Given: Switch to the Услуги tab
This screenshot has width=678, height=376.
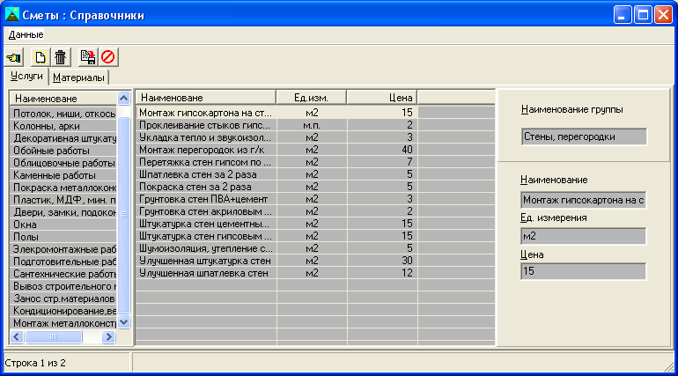Looking at the screenshot, I should click(x=26, y=76).
